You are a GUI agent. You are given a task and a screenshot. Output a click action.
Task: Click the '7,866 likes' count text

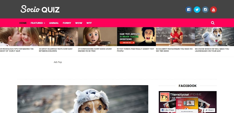175,98
